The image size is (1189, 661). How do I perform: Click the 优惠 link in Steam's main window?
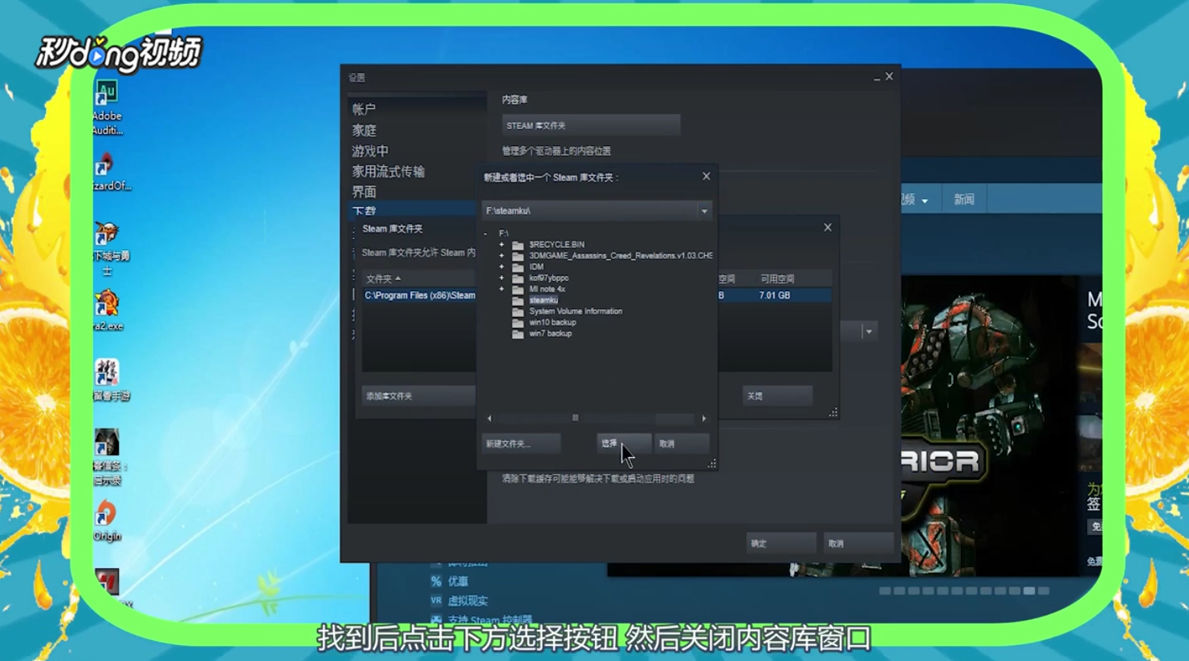(458, 582)
